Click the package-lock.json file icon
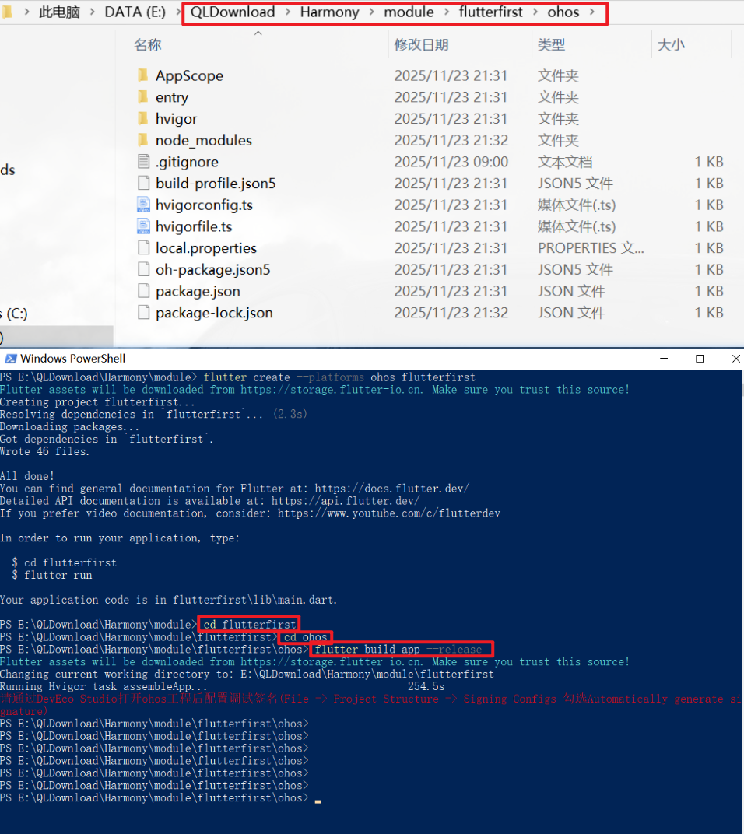744x834 pixels. coord(143,312)
